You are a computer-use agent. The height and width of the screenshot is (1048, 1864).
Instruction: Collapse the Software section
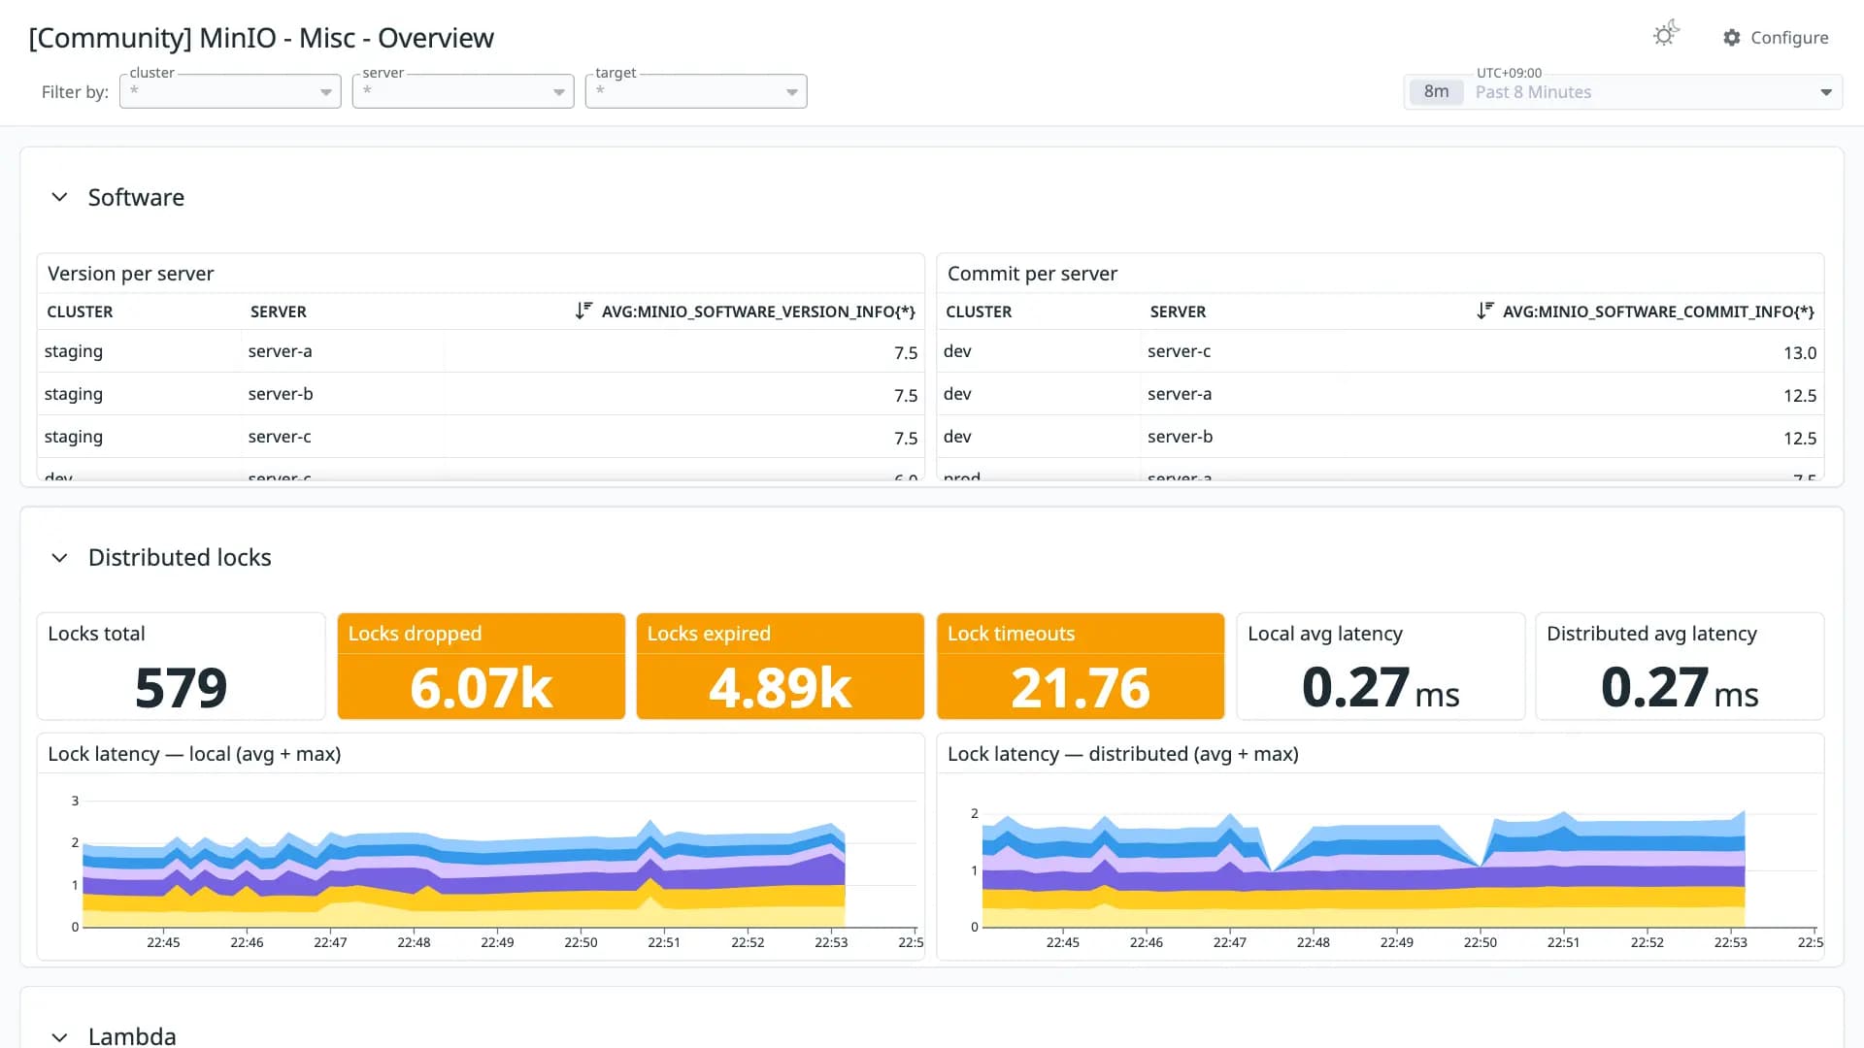pos(59,197)
